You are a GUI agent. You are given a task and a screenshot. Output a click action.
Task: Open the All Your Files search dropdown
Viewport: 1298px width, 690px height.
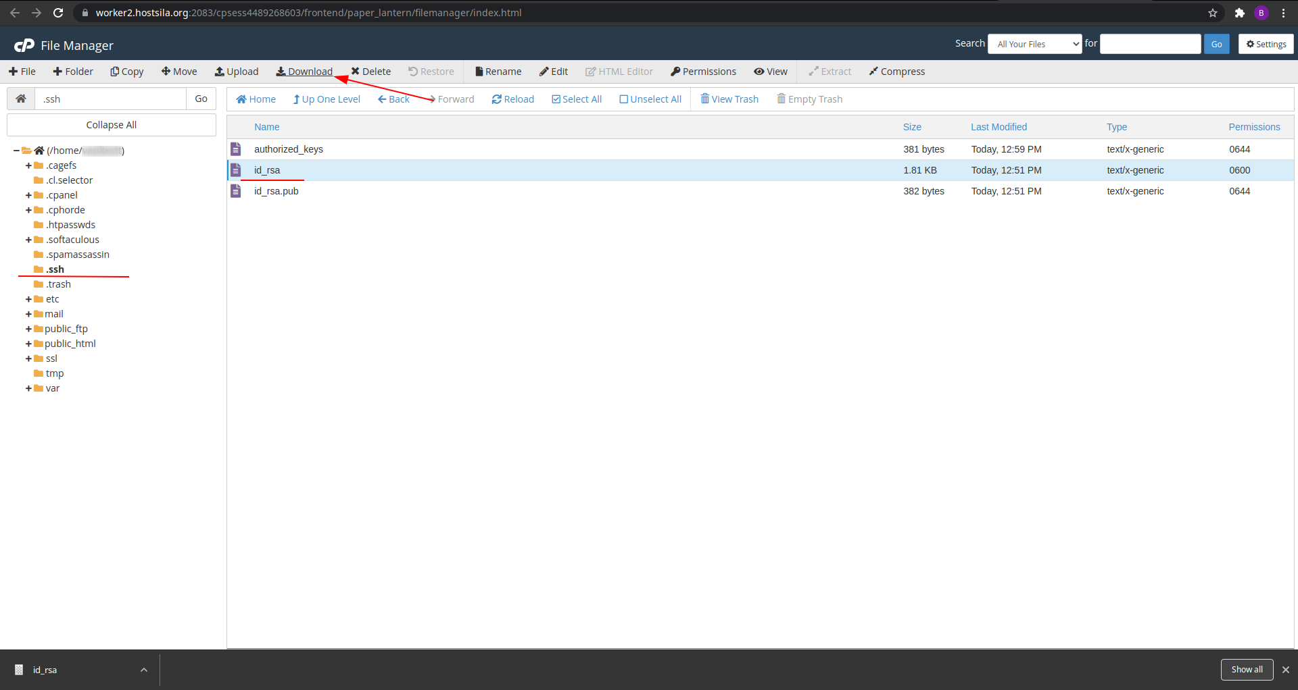(x=1034, y=44)
